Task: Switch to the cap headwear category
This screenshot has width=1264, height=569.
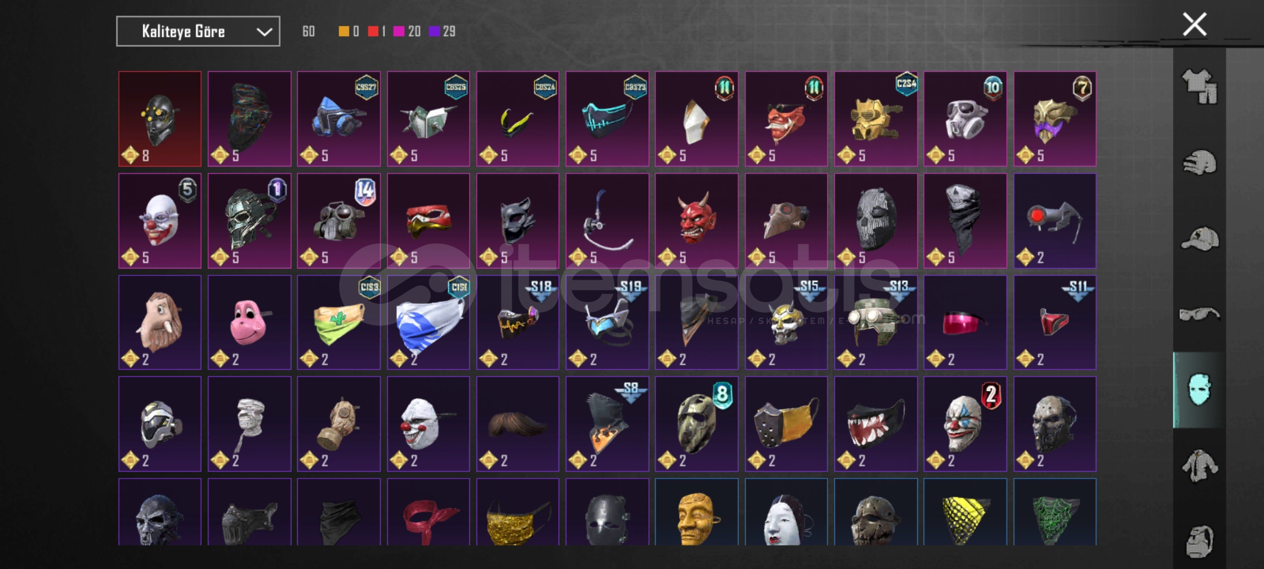Action: 1199,239
